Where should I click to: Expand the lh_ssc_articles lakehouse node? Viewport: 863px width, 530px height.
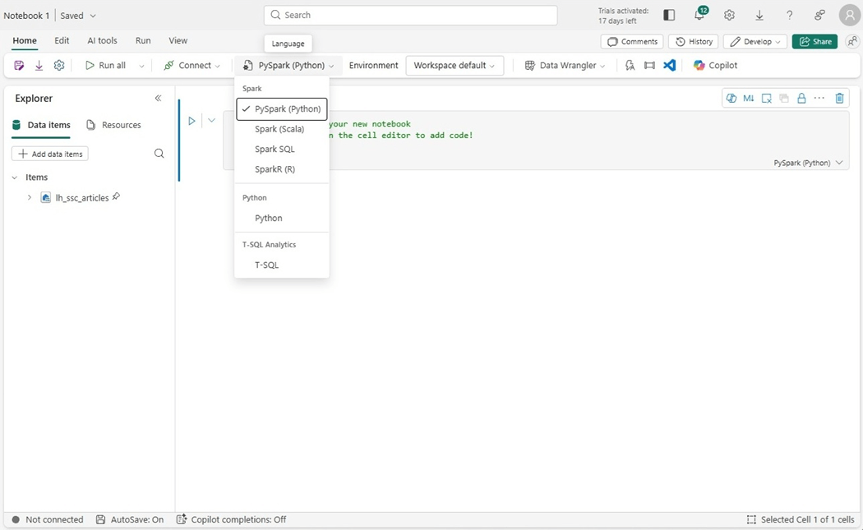point(29,197)
